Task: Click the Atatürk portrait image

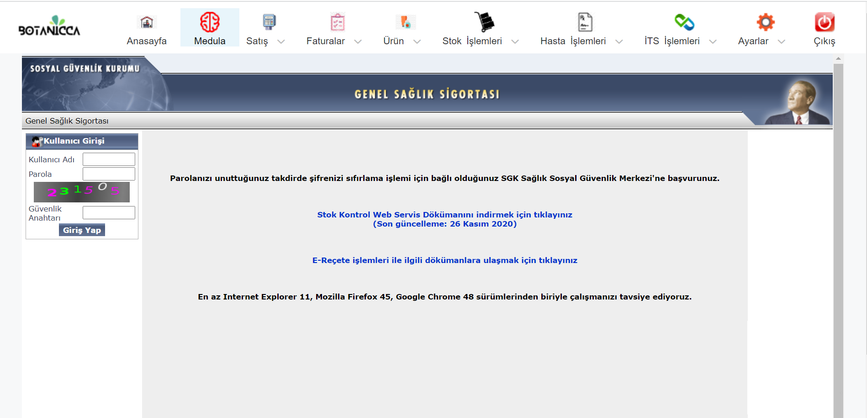Action: pyautogui.click(x=797, y=102)
